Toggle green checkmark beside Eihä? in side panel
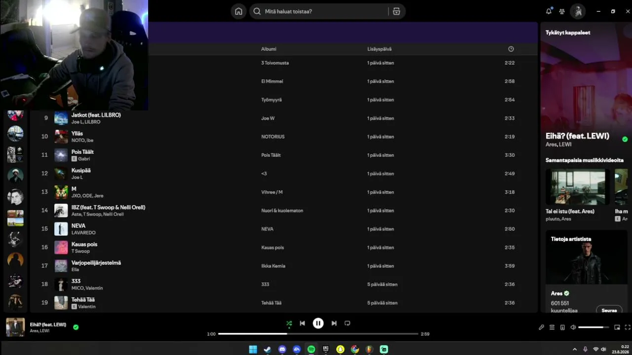The image size is (632, 355). point(625,139)
